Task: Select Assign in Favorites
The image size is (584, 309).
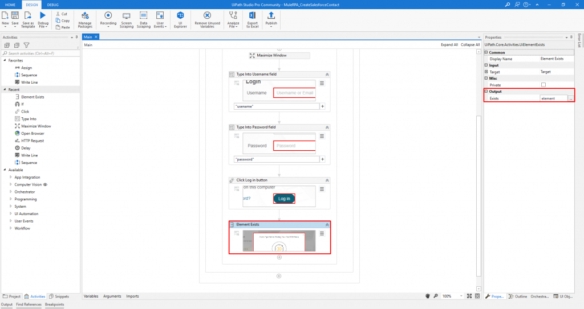Action: [23, 68]
